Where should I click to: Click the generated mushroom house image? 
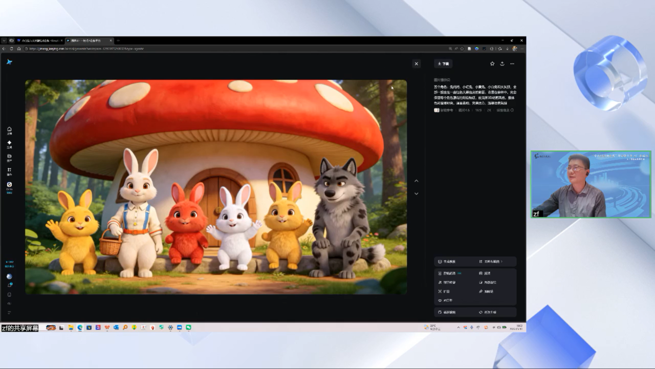(216, 187)
